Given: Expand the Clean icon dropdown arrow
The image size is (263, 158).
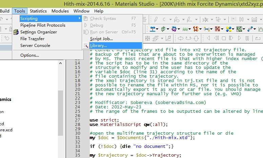Looking at the screenshot, I should click(x=212, y=20).
